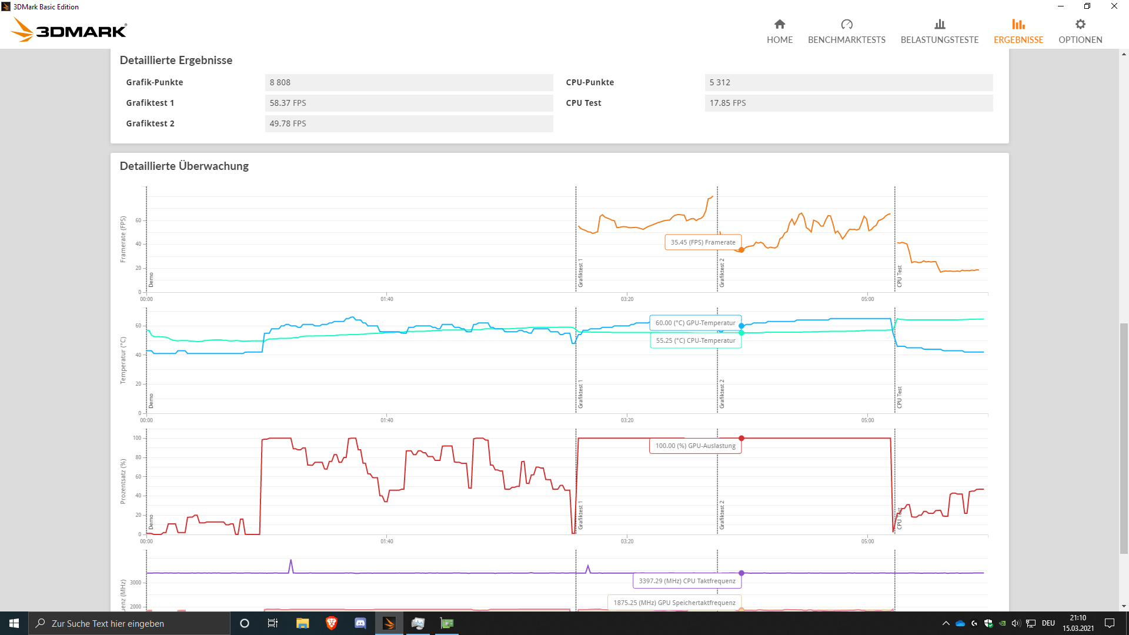Click the OneDrive cloud icon

(x=960, y=623)
